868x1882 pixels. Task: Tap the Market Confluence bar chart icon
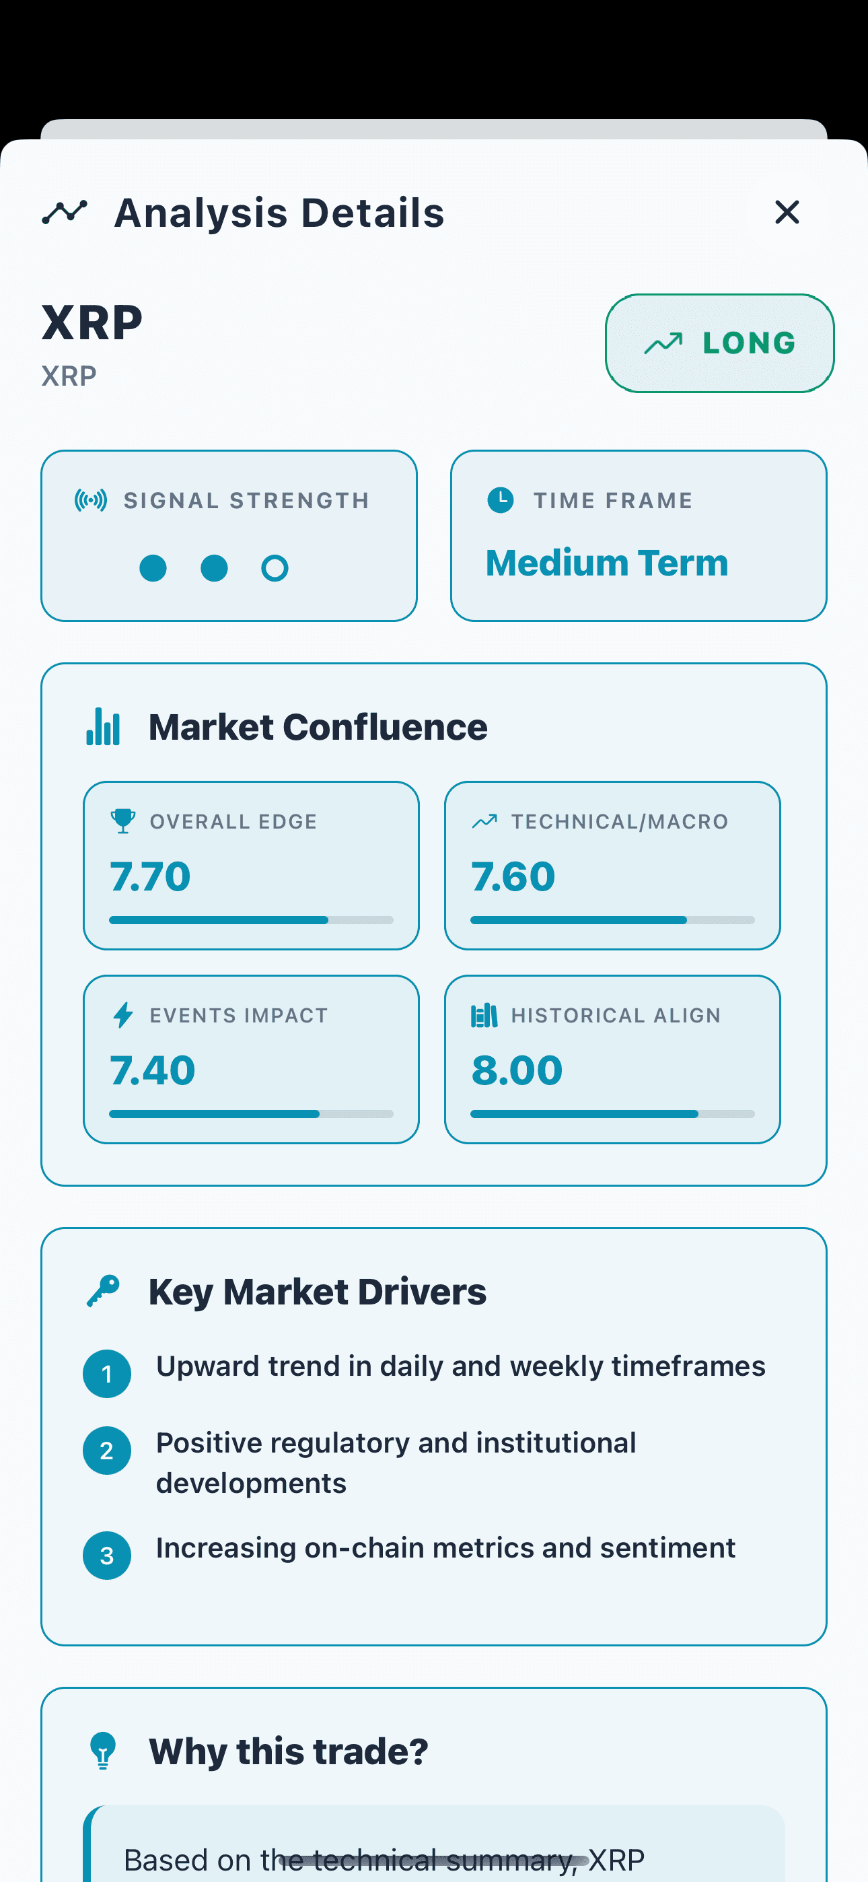(103, 727)
